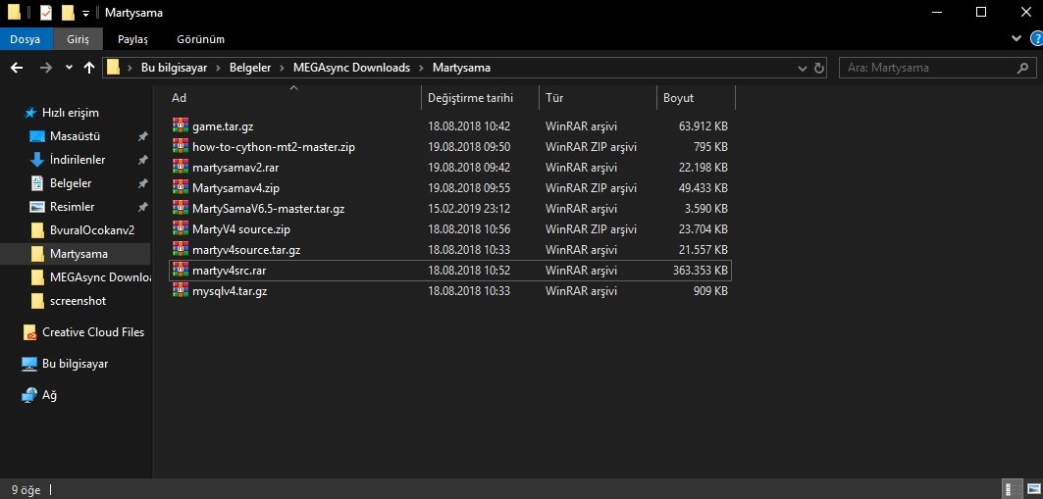Image resolution: width=1043 pixels, height=499 pixels.
Task: Open the Help question mark icon
Action: point(1036,38)
